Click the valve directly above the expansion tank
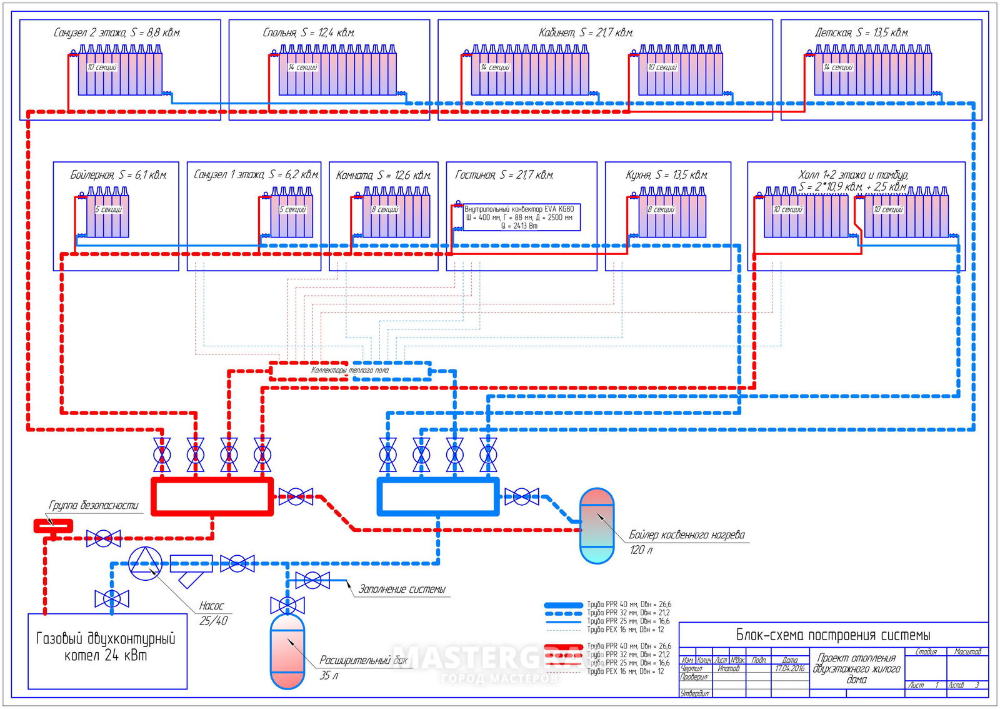This screenshot has width=1000, height=709. (x=287, y=605)
